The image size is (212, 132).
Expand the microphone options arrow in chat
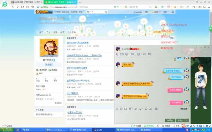132,109
